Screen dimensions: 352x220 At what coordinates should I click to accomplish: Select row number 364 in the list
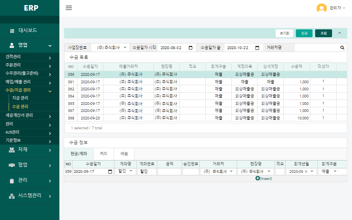[205, 96]
